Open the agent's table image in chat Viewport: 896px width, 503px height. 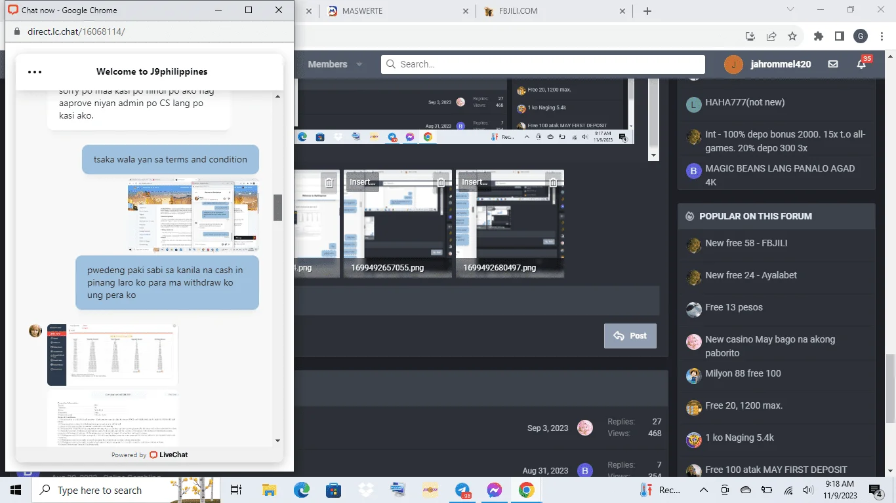tap(113, 354)
